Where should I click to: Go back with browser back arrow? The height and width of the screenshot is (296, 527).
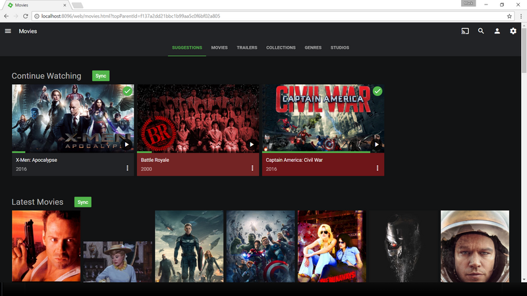point(7,16)
